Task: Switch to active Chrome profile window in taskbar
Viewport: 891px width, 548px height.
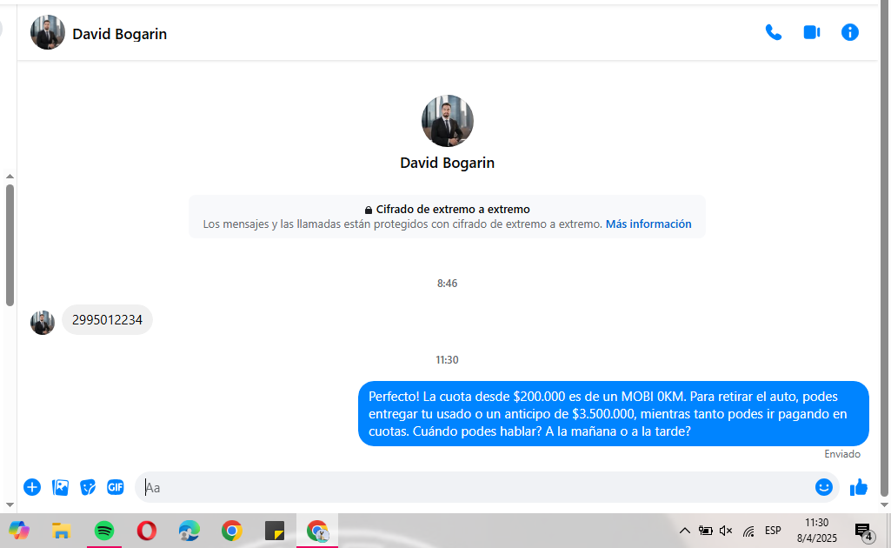Action: click(x=317, y=531)
